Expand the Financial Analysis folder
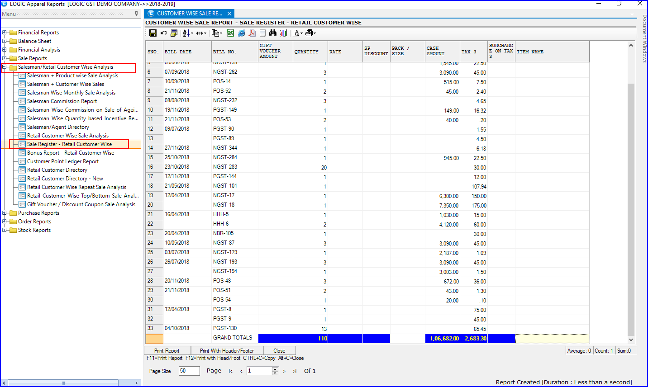This screenshot has width=648, height=387. pos(5,50)
